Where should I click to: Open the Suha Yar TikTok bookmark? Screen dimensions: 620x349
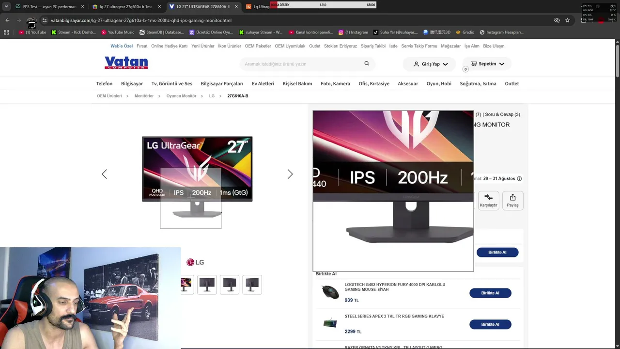click(x=395, y=32)
